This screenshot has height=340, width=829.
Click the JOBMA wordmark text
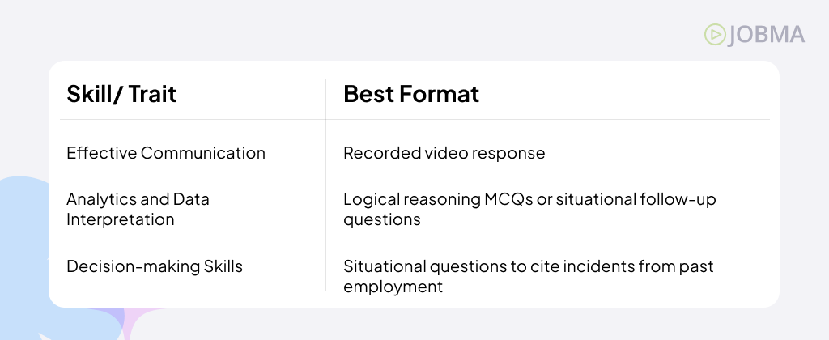click(767, 35)
